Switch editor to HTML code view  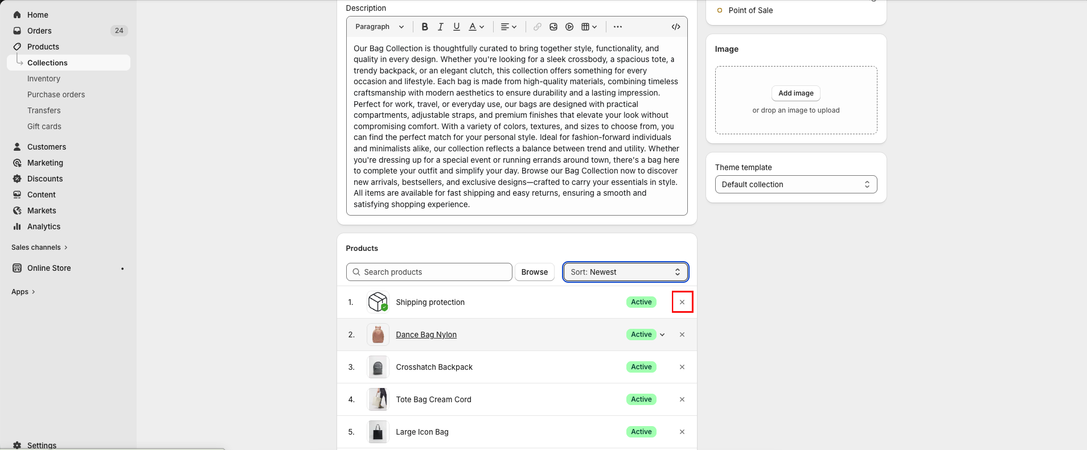676,27
